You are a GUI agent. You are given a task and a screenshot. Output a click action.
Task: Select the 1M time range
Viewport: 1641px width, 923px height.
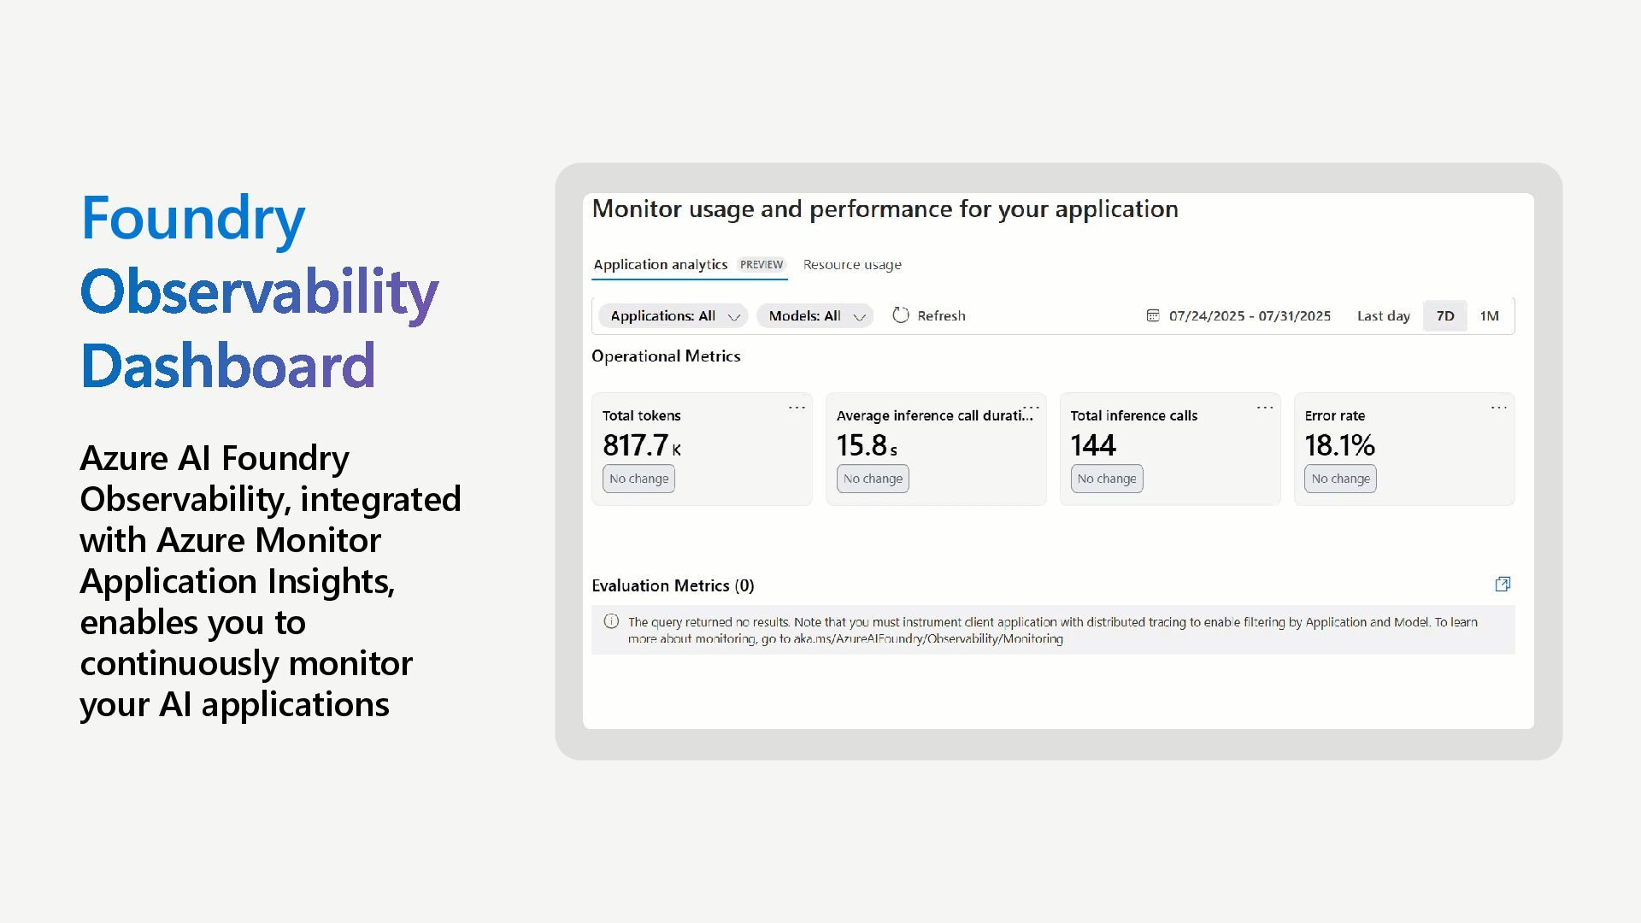(x=1489, y=315)
